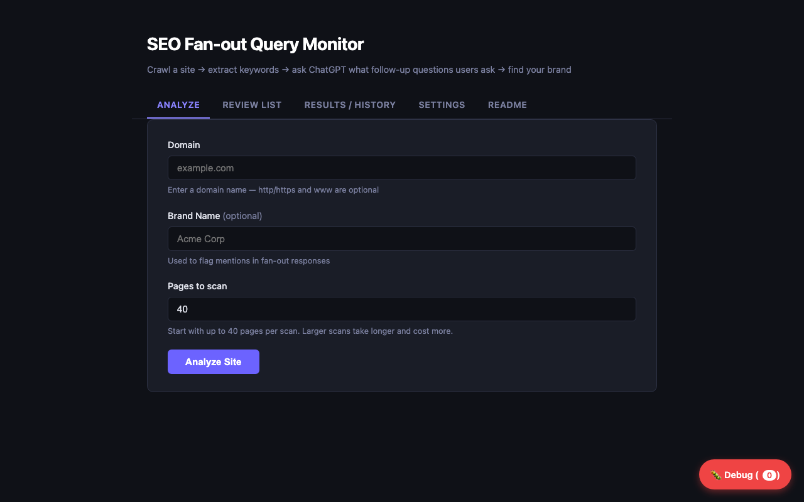
Task: Click the Brand Name (optional) label
Action: (x=215, y=216)
